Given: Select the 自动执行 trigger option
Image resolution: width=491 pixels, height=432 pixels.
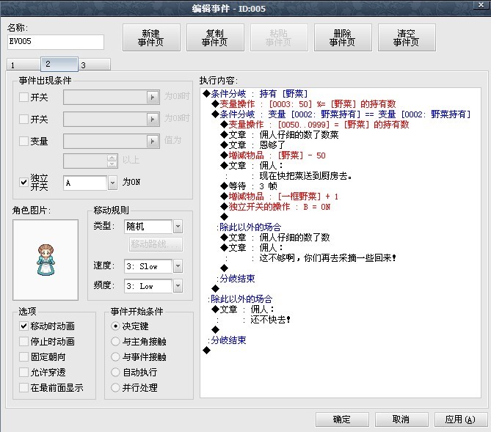Looking at the screenshot, I should coord(115,372).
